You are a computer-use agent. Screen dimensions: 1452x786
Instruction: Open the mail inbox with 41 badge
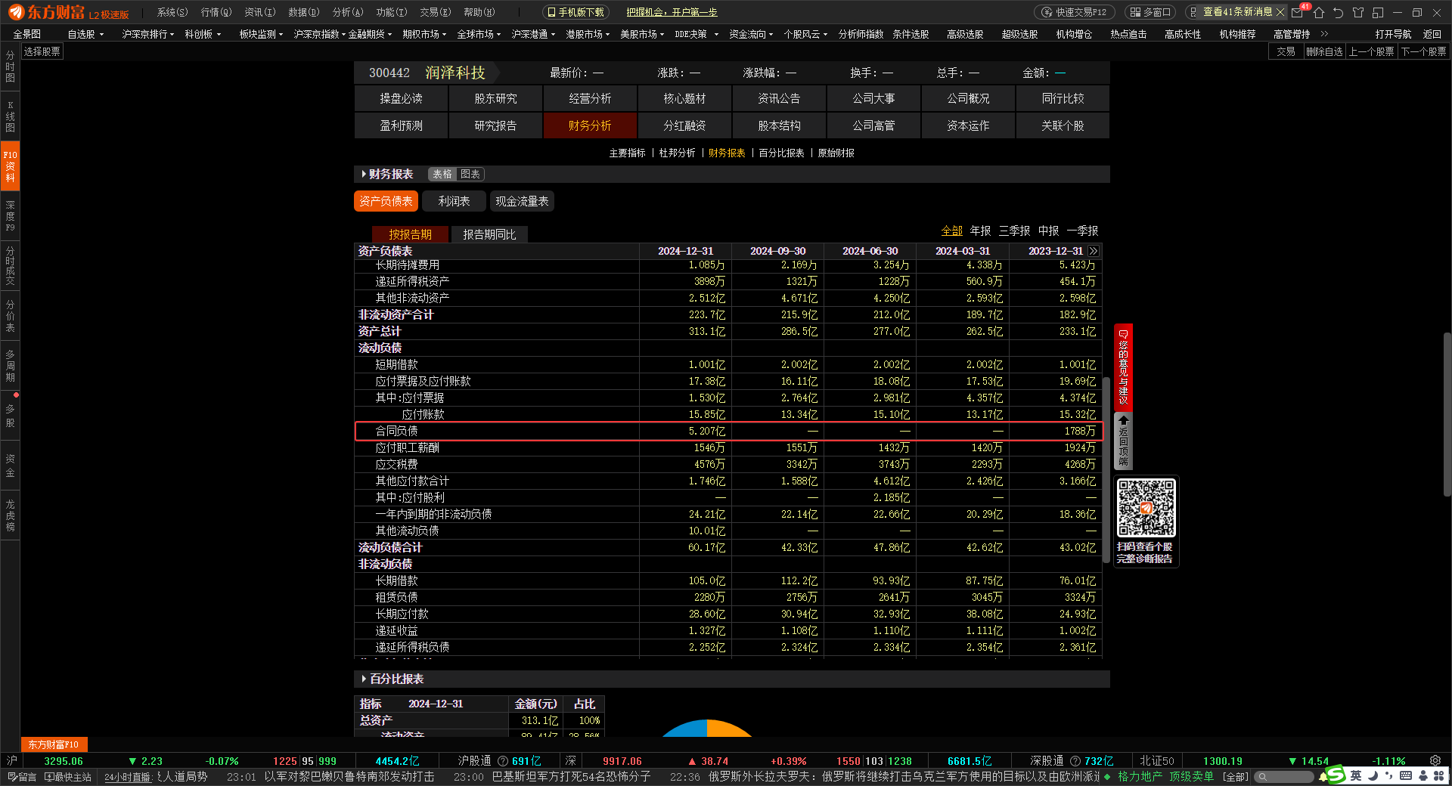tap(1299, 12)
